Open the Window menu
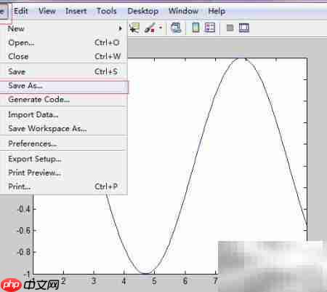 [x=183, y=11]
